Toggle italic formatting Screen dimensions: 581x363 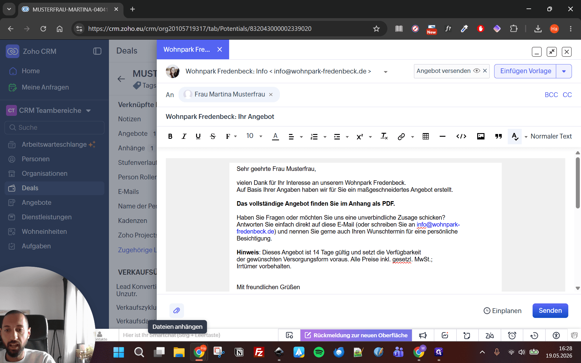click(184, 136)
